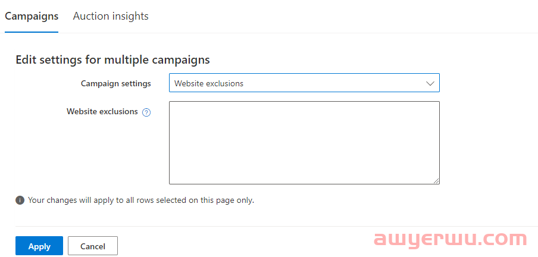The image size is (538, 257).
Task: Click the blue underline beneath Campaigns tab
Action: pos(32,32)
